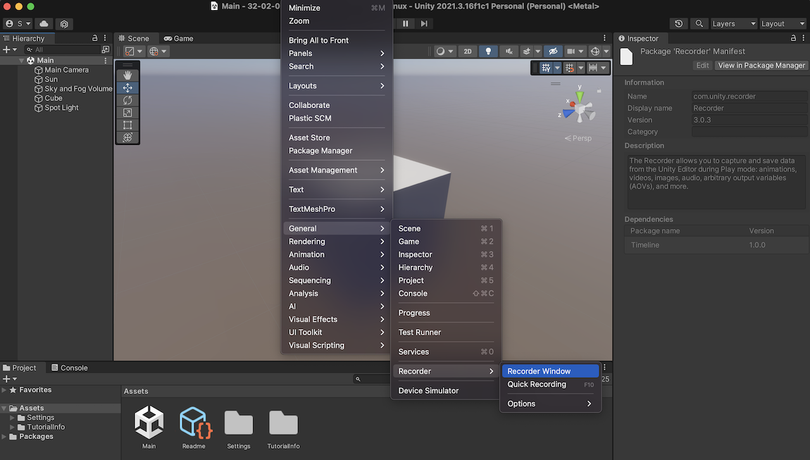Toggle grid snapping magnet button
Screen dimensions: 810x460
[570, 68]
